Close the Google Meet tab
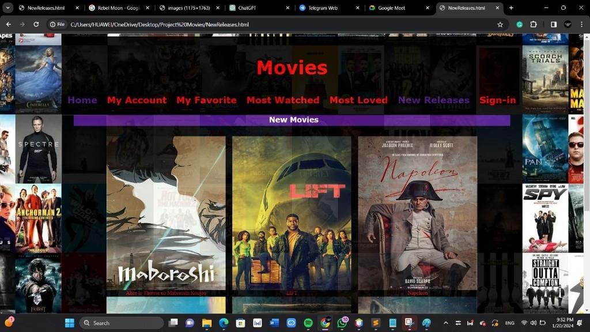The image size is (590, 332). pyautogui.click(x=428, y=7)
